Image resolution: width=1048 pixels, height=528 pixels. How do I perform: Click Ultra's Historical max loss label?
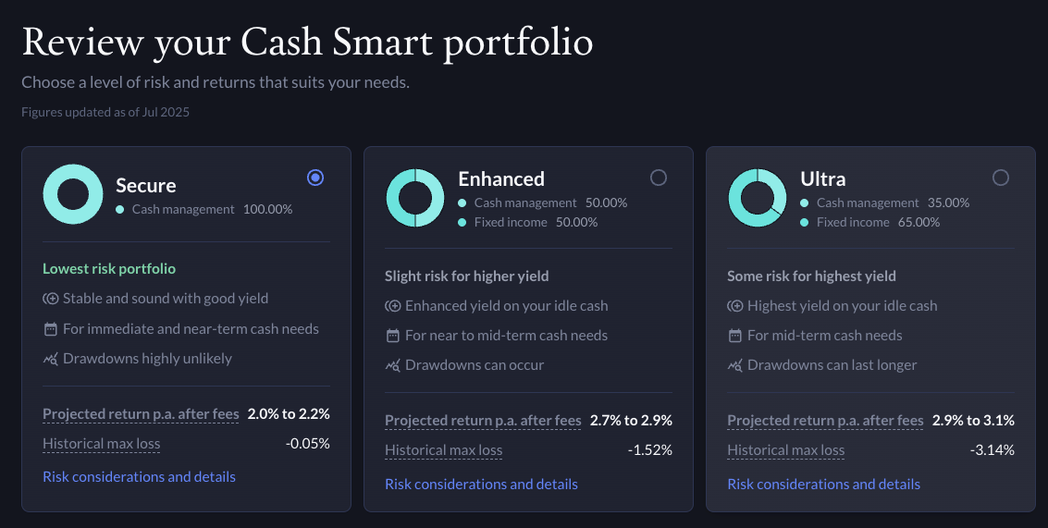(786, 451)
